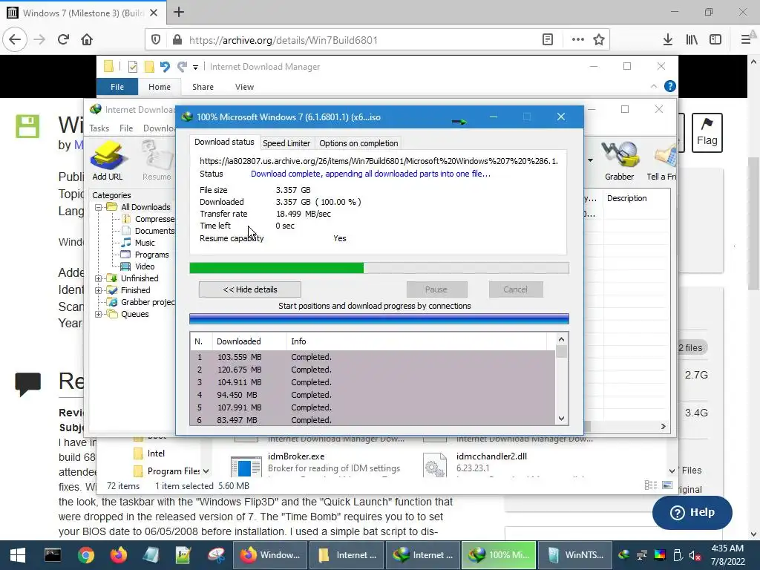760x570 pixels.
Task: Open reader view icon in address bar
Action: (x=548, y=40)
